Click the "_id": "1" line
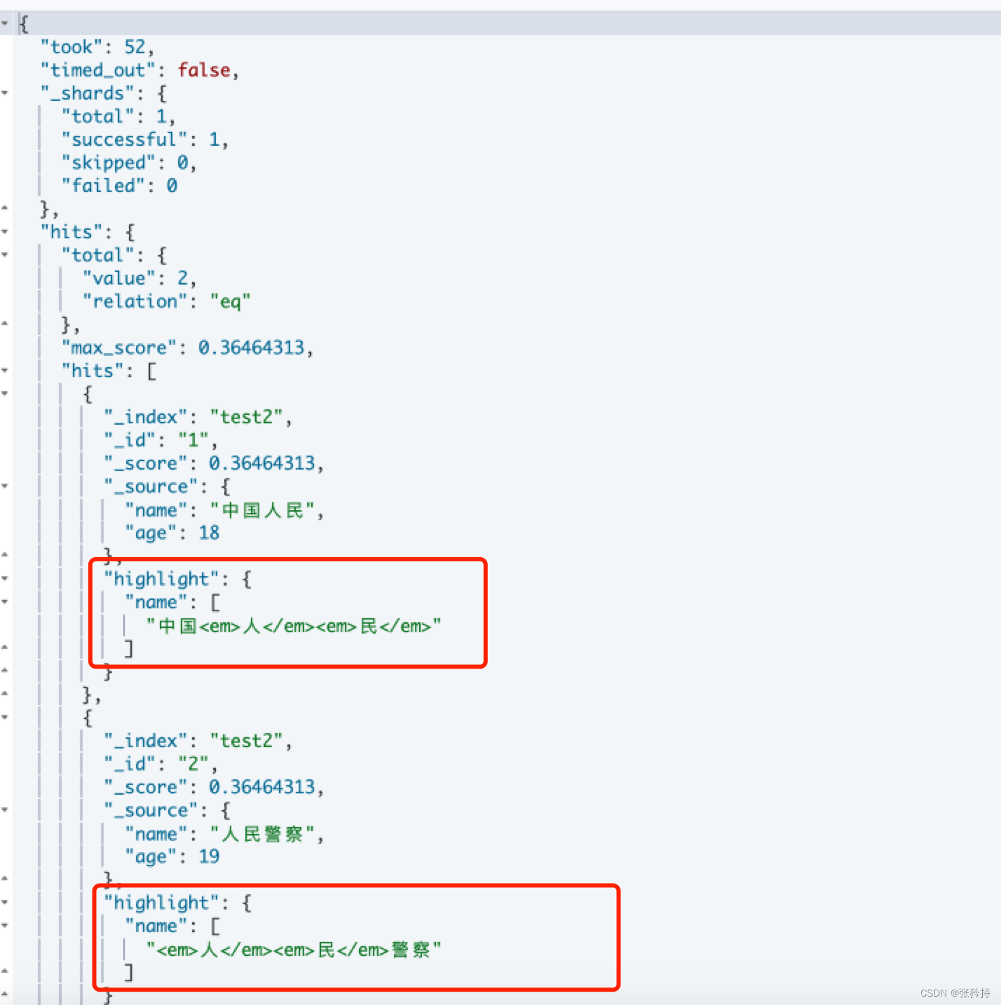 point(161,440)
